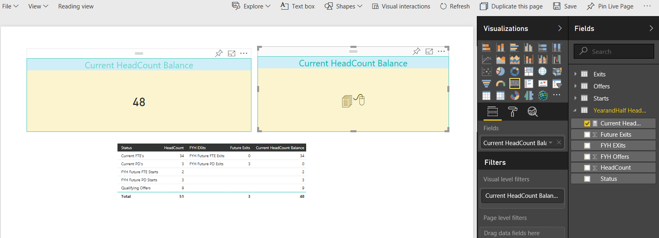Viewport: 659px width, 238px height.
Task: Open the View menu
Action: [38, 6]
